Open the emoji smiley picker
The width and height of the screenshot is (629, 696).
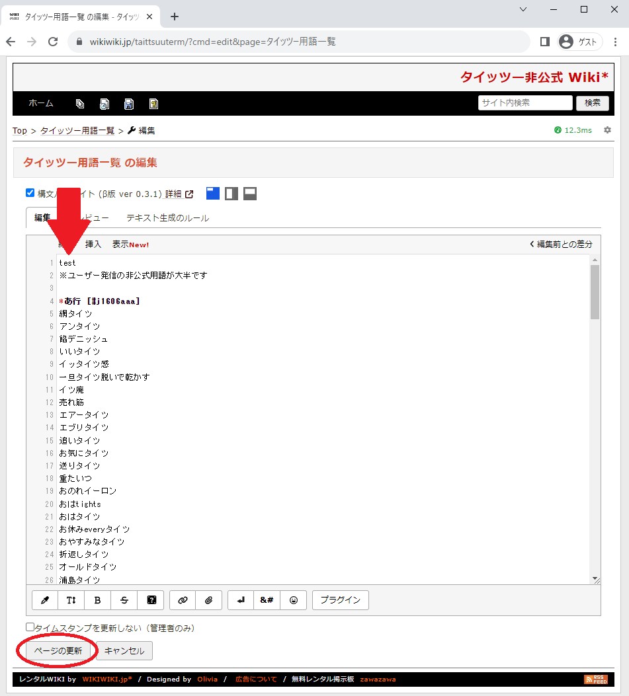(294, 600)
